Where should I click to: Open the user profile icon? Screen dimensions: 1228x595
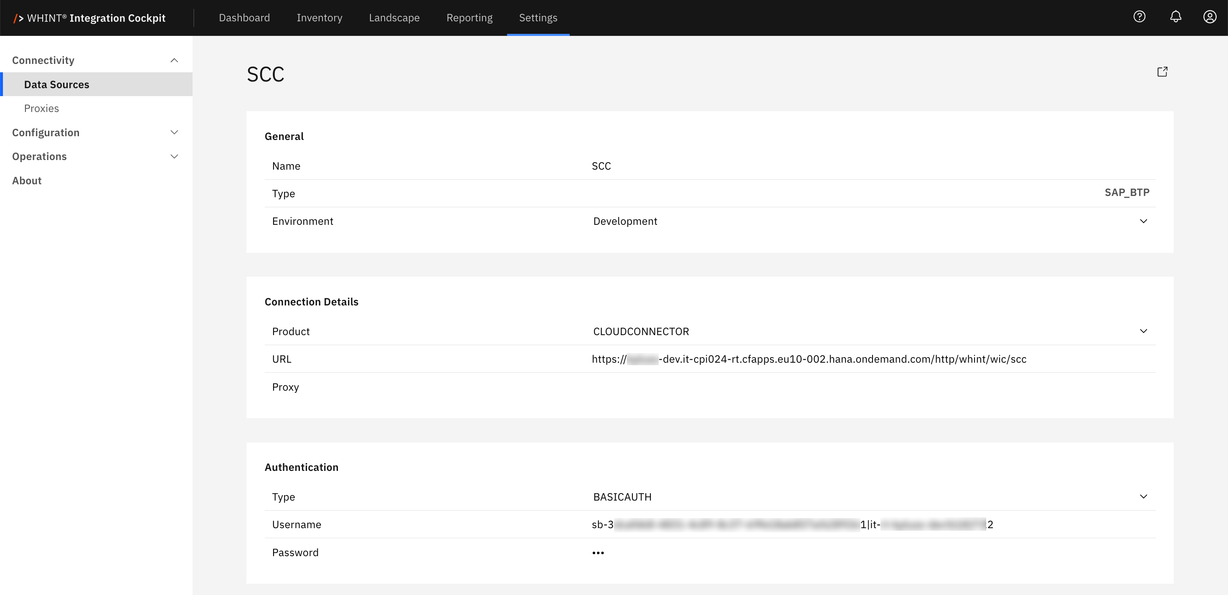tap(1209, 17)
